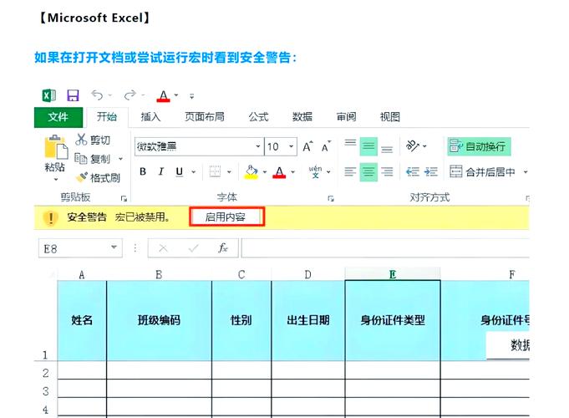Expand underline style dropdown
569x418 pixels.
[193, 171]
